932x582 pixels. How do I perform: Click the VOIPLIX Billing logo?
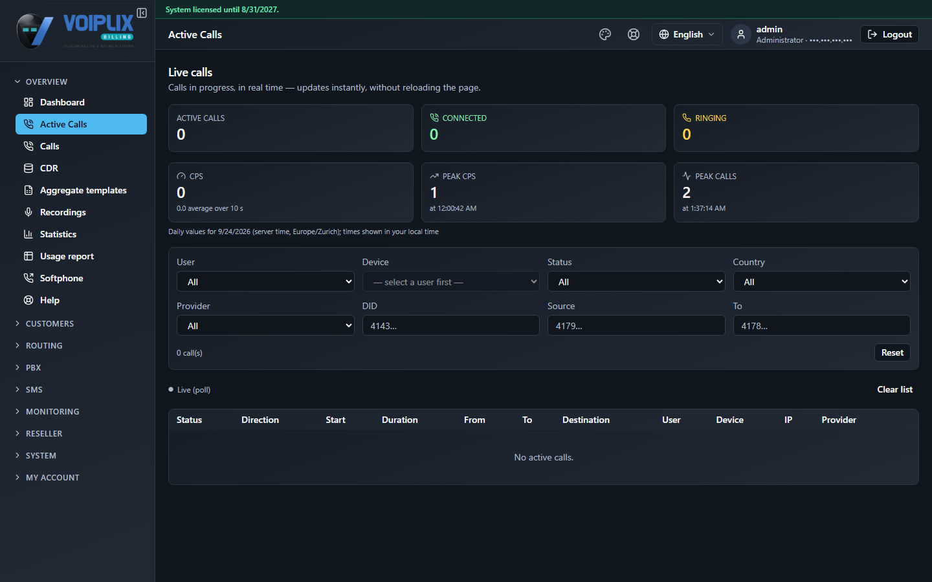pos(76,30)
